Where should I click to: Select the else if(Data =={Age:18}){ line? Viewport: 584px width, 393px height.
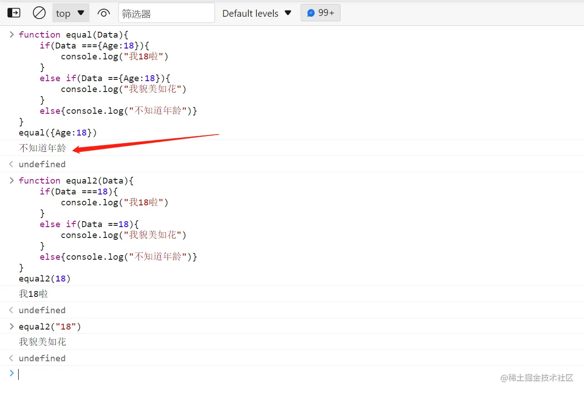click(105, 78)
